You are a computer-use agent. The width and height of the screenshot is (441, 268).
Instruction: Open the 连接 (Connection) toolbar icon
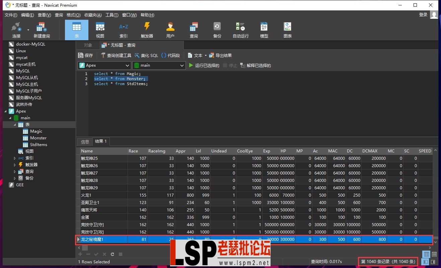click(16, 30)
